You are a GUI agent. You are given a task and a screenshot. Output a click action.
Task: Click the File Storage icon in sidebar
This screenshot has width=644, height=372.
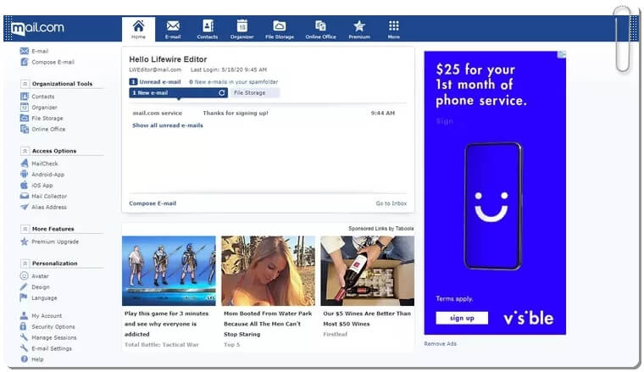(25, 118)
